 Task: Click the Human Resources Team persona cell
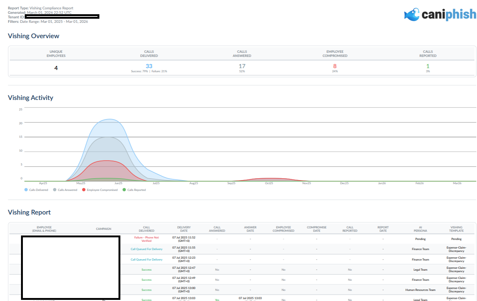pos(420,290)
